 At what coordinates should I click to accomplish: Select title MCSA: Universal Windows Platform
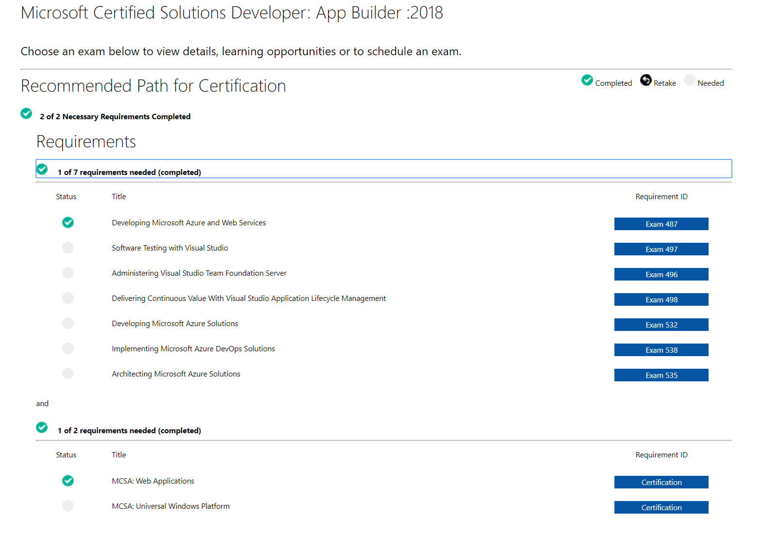pos(170,506)
